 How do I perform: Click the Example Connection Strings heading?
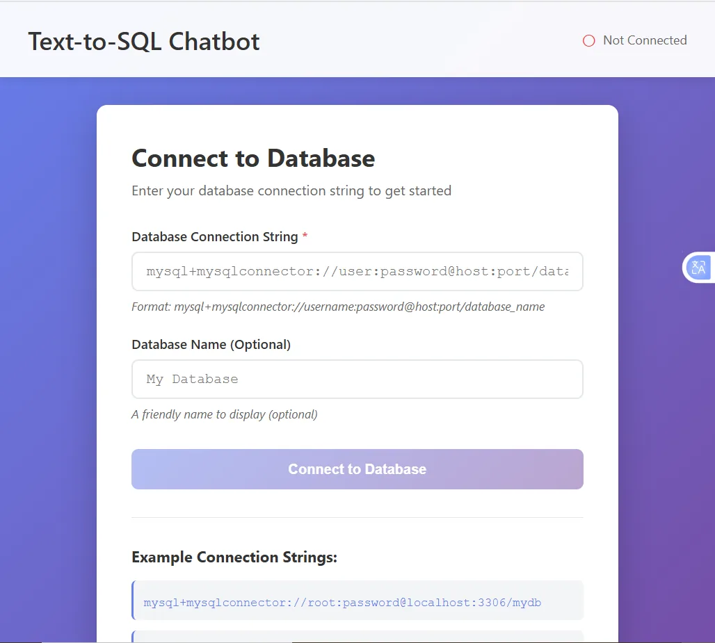tap(234, 557)
